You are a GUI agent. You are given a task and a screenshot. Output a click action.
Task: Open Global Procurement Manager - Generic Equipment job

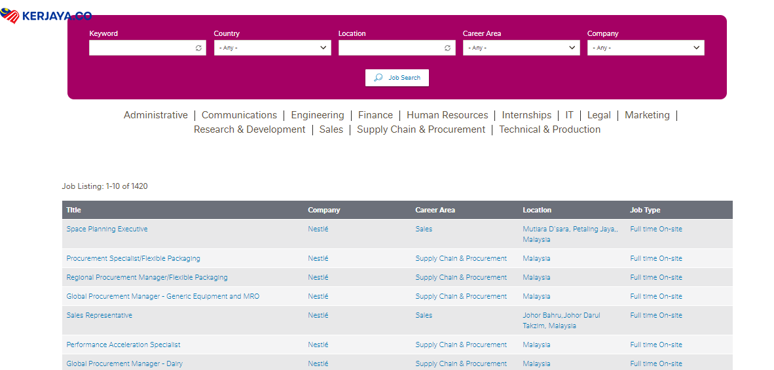[163, 296]
